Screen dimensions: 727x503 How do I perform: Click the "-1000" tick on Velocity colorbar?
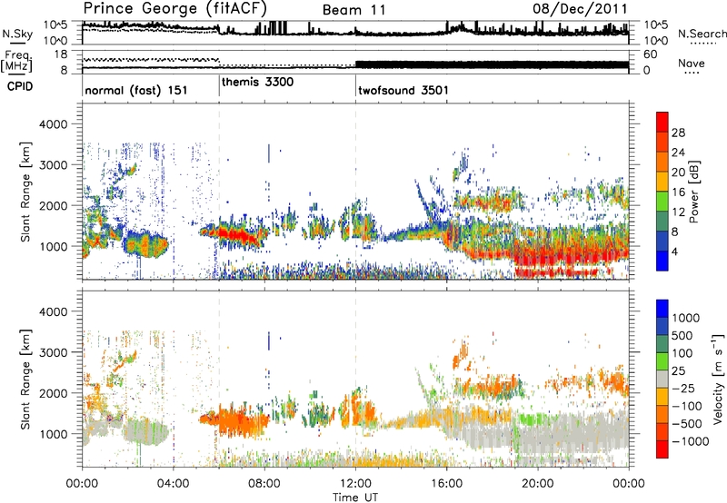(x=690, y=441)
